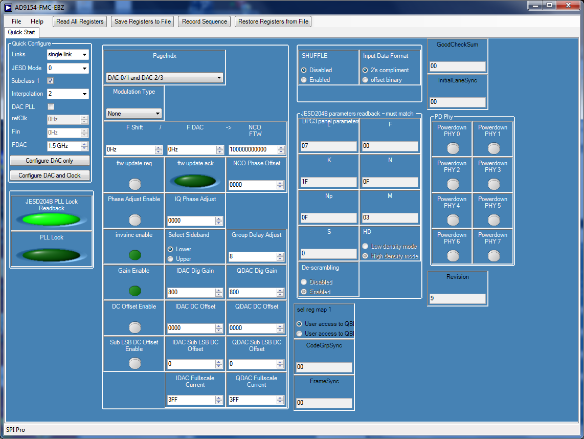This screenshot has width=584, height=439.
Task: Toggle Powerdown PHY 3 button
Action: [x=494, y=184]
